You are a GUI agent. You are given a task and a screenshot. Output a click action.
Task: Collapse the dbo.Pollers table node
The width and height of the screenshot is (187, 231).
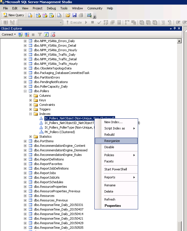25,91
